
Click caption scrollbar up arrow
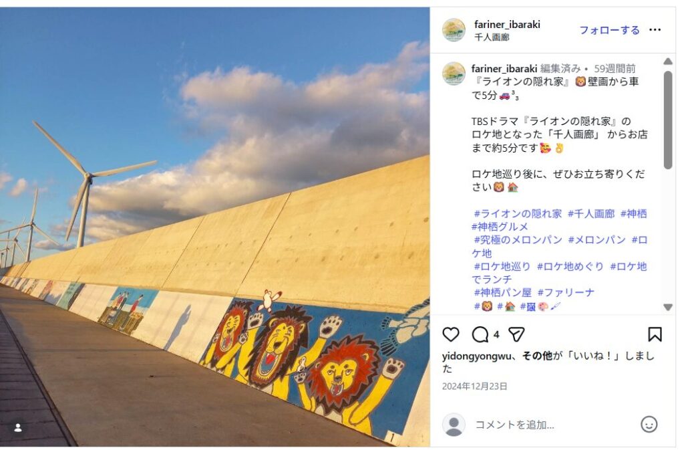point(667,61)
